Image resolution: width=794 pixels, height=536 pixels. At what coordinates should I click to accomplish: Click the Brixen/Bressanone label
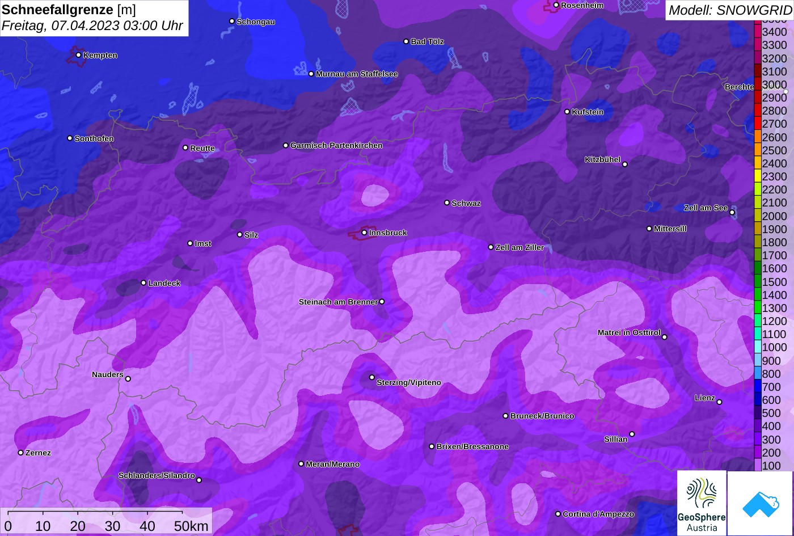[472, 446]
